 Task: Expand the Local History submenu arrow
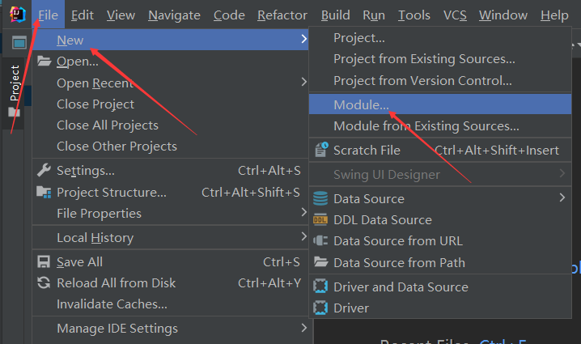point(303,238)
